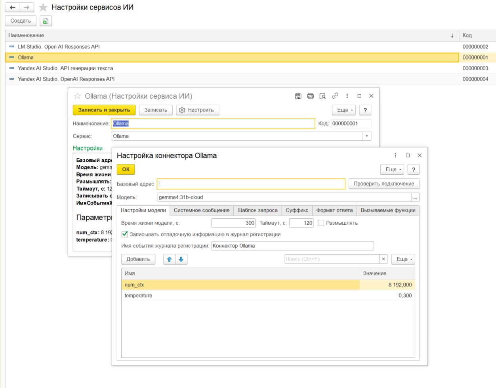Screen dimensions: 496x388
Task: Click the save (floppy disk) icon in Ollama window
Action: [x=298, y=96]
